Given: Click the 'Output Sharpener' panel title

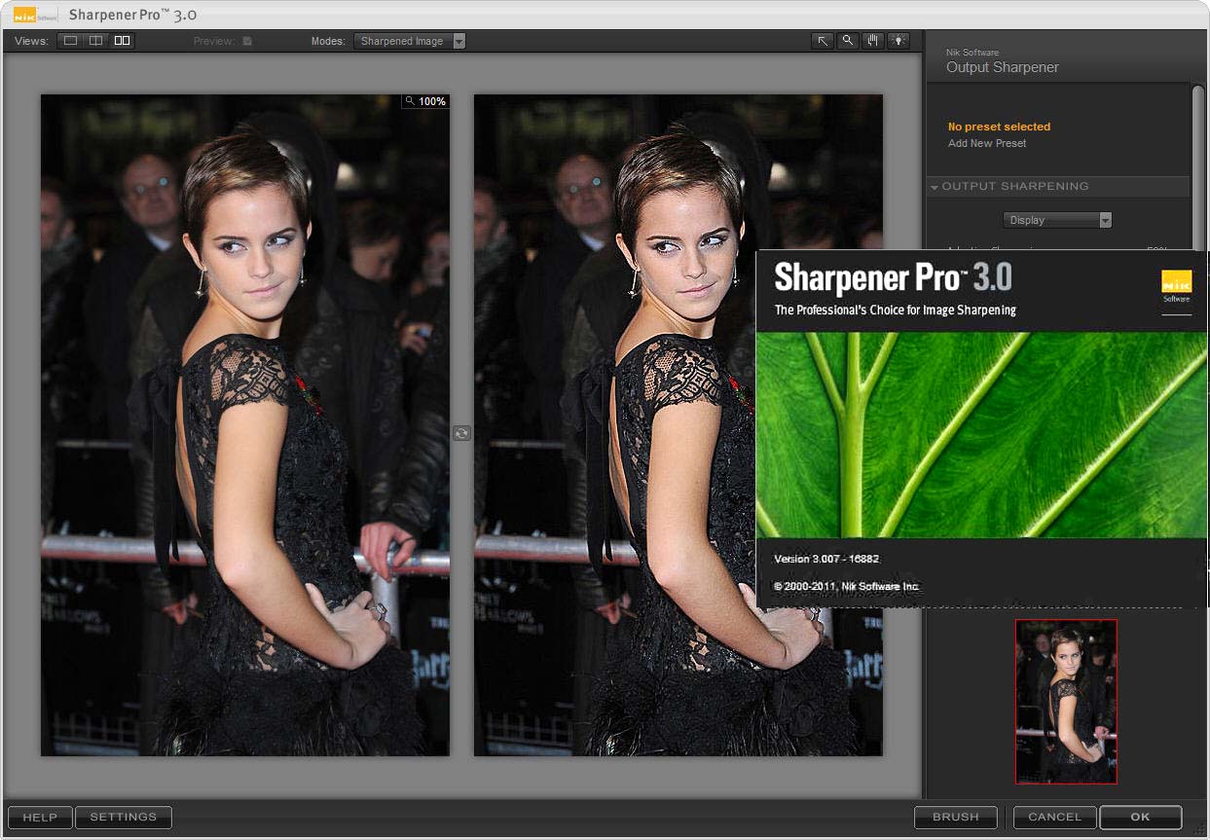Looking at the screenshot, I should click(x=1003, y=67).
